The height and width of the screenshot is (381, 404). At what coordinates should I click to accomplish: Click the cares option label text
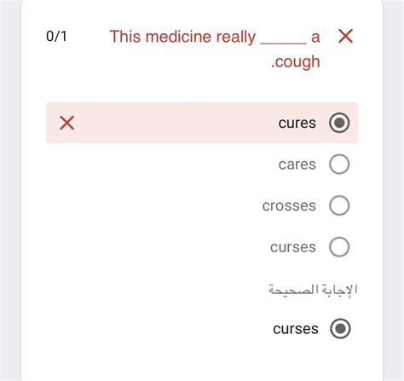coord(297,165)
